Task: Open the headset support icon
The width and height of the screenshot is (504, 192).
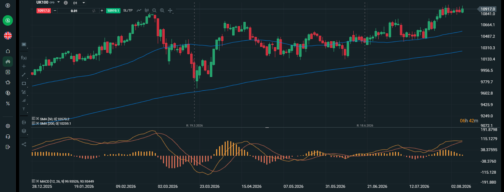Action: click(8, 136)
